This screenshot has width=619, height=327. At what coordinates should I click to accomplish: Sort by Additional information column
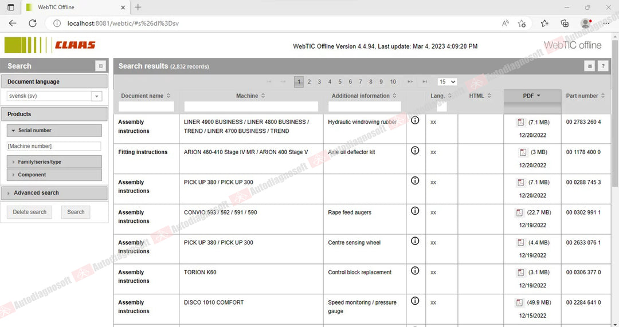pyautogui.click(x=364, y=96)
